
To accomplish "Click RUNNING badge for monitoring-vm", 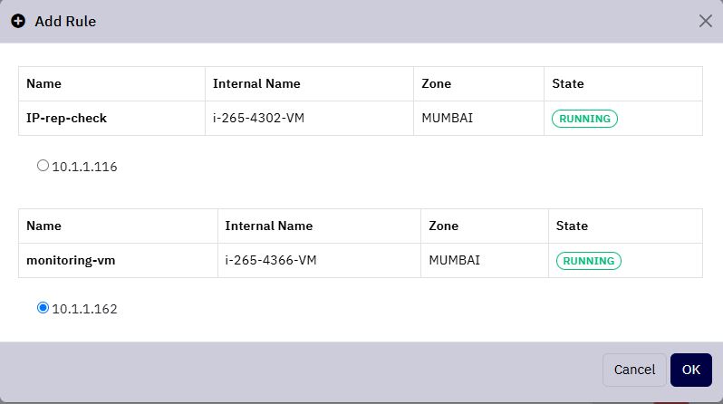I will pos(588,261).
